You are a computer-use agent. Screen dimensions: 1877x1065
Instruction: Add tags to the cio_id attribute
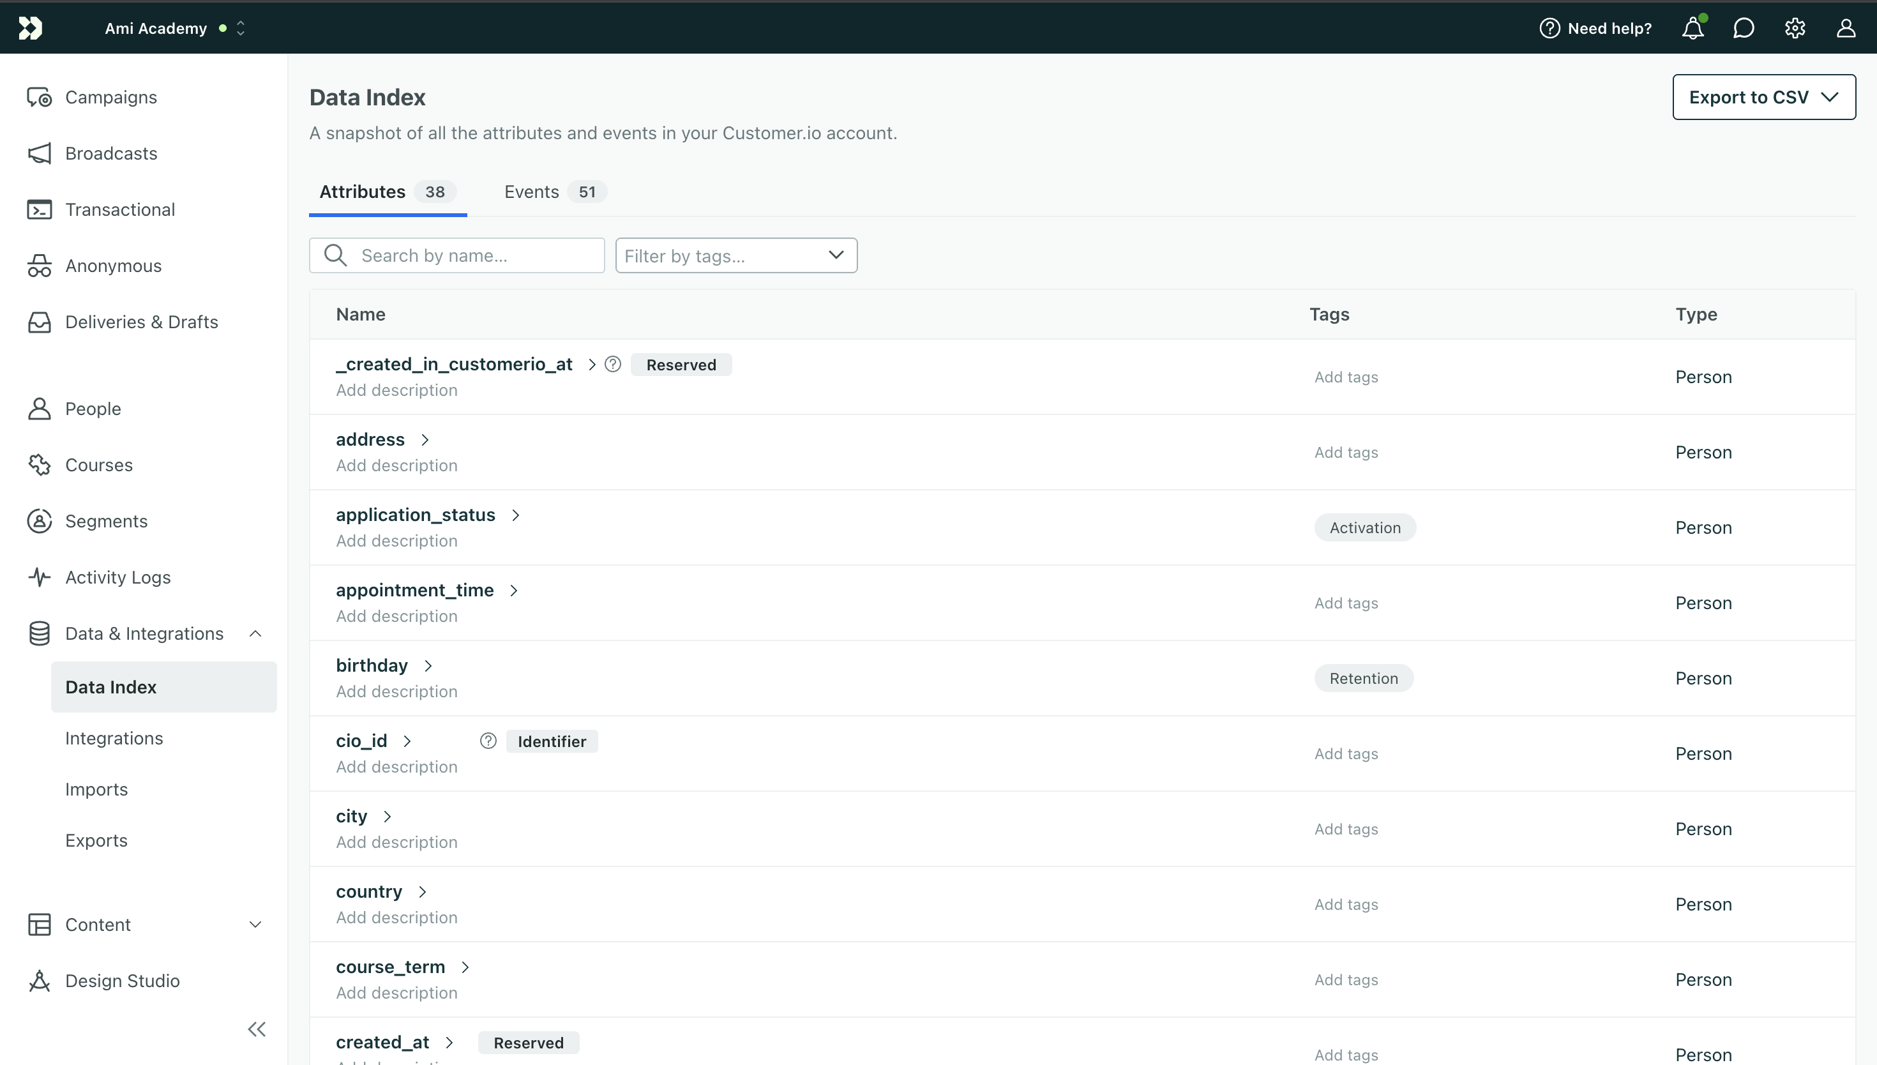tap(1346, 754)
